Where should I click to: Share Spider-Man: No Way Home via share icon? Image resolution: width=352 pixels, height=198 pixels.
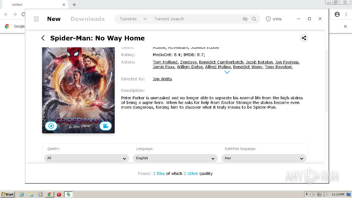[x=304, y=38]
